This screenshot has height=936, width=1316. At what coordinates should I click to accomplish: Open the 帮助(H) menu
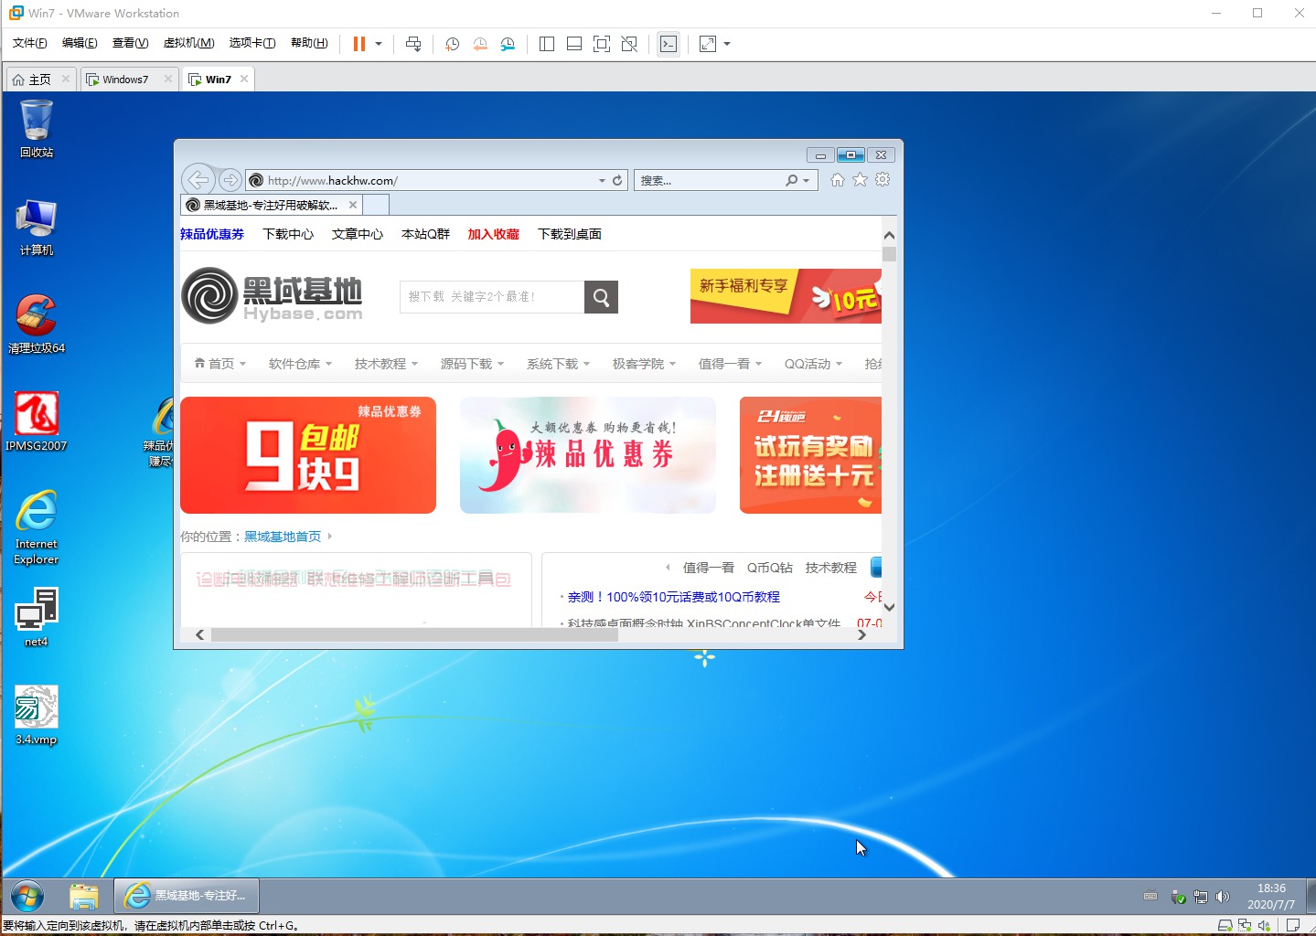(x=309, y=43)
